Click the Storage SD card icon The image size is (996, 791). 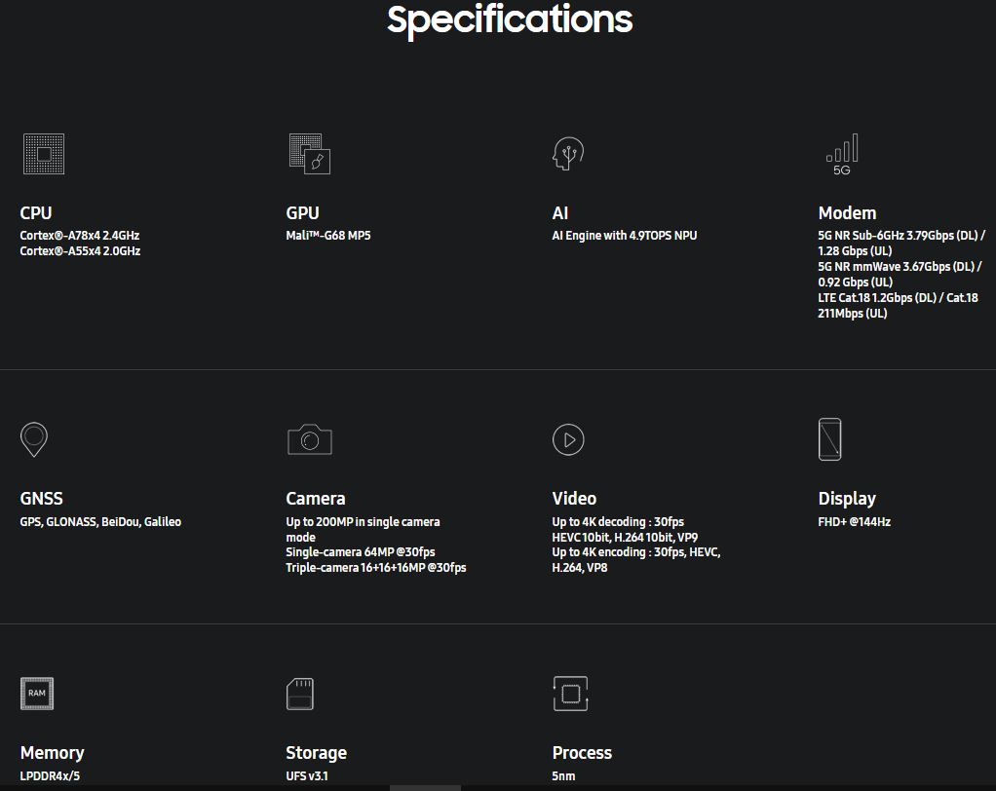click(x=300, y=695)
